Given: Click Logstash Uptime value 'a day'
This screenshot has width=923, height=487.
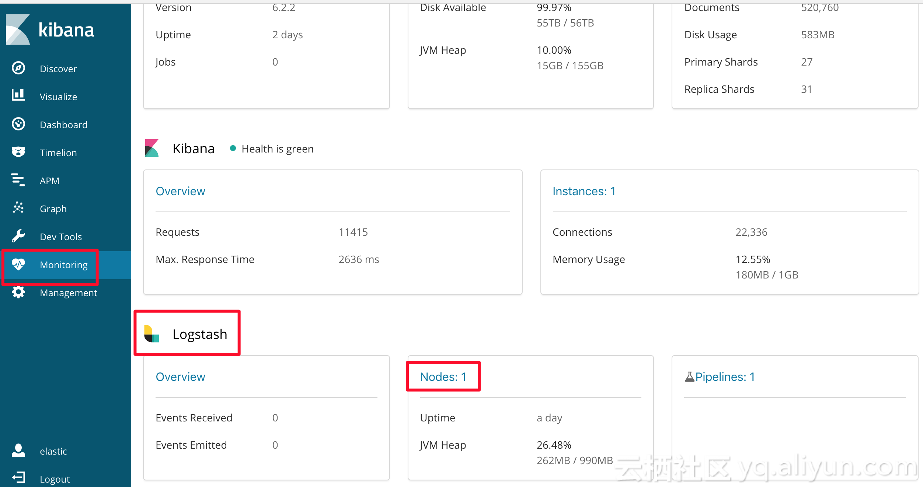Looking at the screenshot, I should click(549, 418).
